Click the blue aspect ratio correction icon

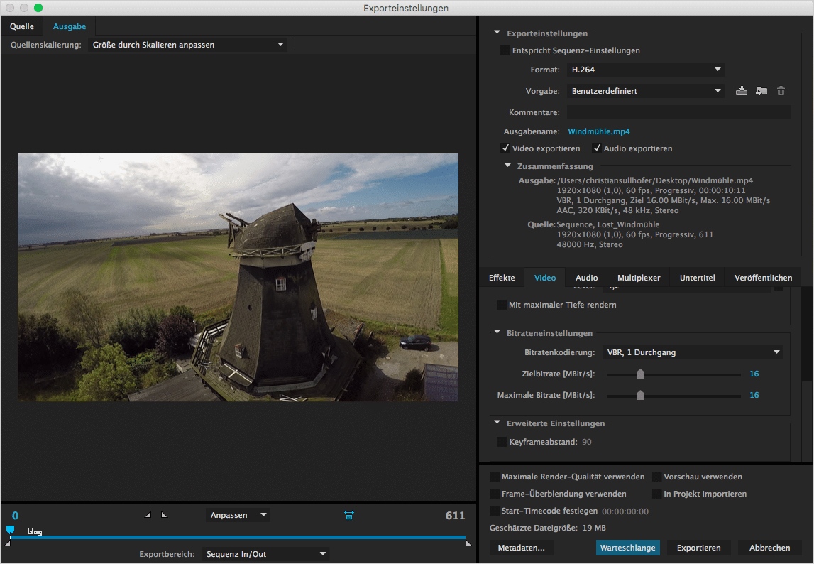click(348, 515)
